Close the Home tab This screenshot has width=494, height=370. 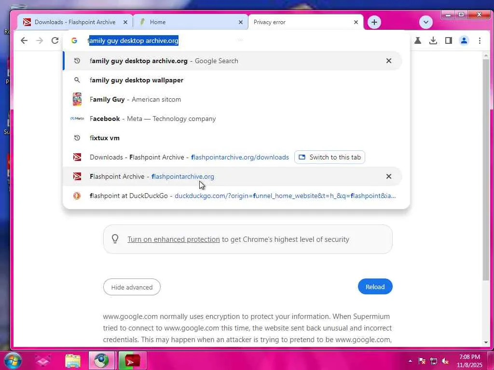[241, 22]
